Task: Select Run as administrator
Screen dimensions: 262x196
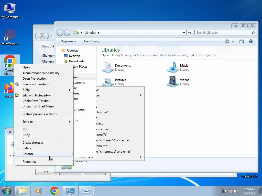Action: click(43, 84)
